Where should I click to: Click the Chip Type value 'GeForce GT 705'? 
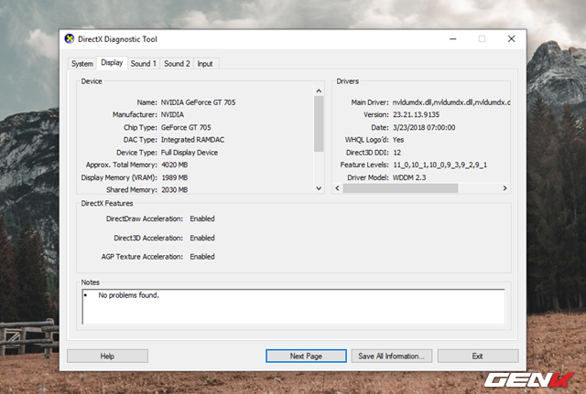click(x=186, y=127)
